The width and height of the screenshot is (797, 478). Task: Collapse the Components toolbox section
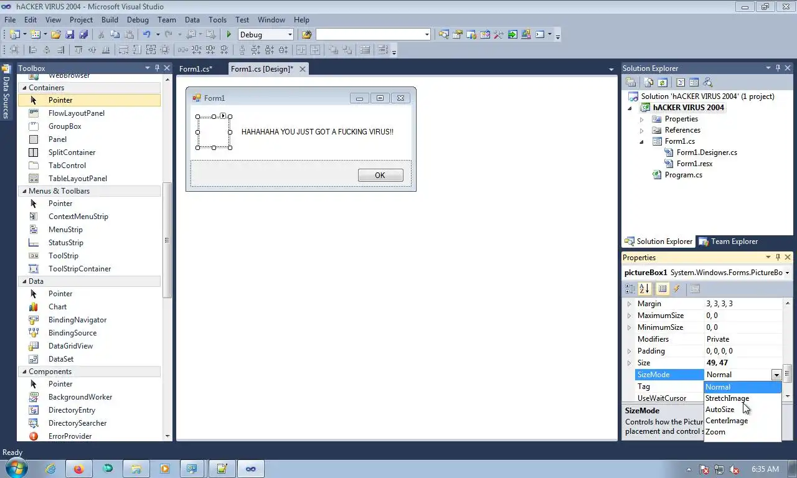click(x=24, y=372)
